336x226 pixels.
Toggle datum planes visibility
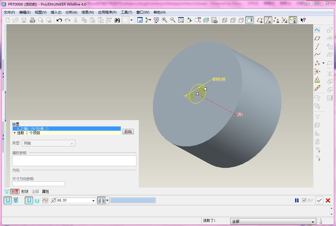click(x=260, y=20)
